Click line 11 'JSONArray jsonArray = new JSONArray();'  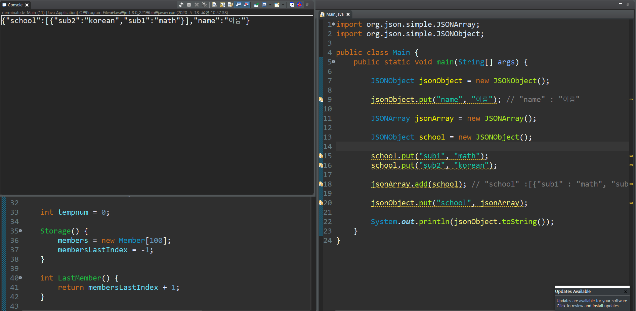(454, 118)
